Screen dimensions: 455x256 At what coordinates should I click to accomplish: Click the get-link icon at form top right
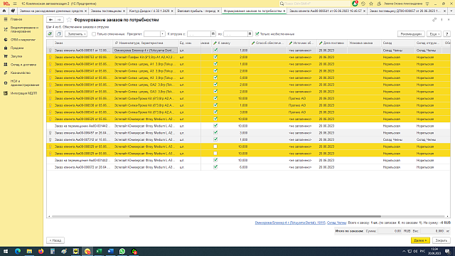(x=434, y=20)
